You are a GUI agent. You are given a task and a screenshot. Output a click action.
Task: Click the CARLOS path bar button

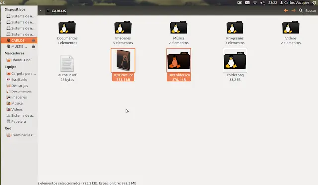56,11
